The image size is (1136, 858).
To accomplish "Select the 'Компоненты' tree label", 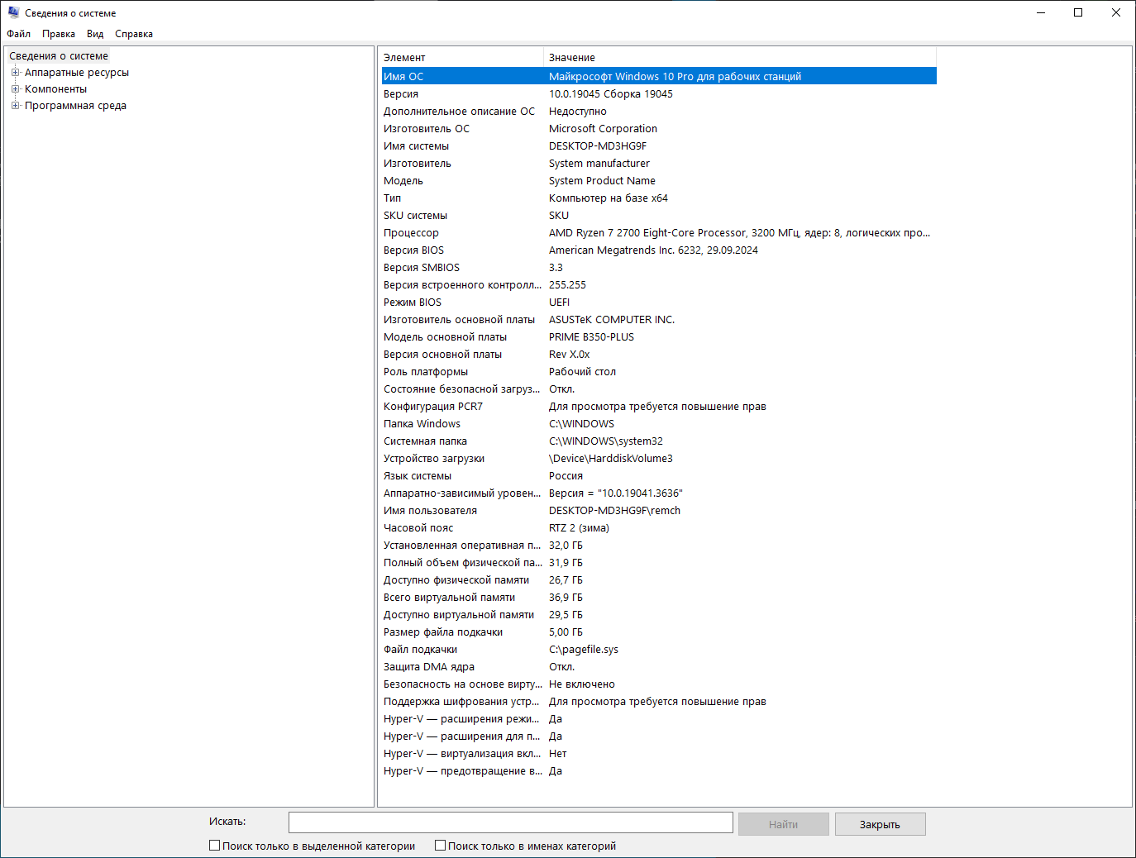I will (55, 89).
